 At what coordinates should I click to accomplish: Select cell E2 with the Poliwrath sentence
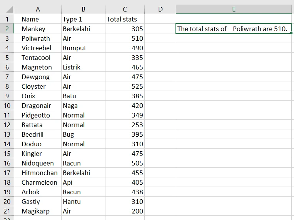[234, 29]
